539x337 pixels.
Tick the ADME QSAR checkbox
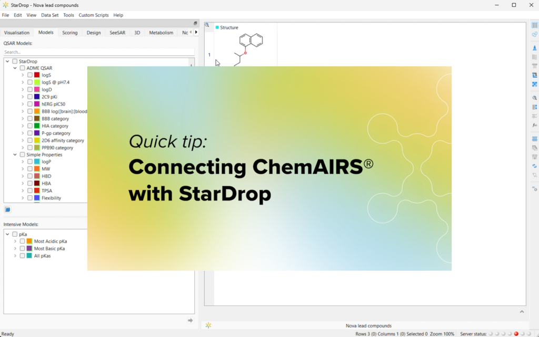pos(22,68)
